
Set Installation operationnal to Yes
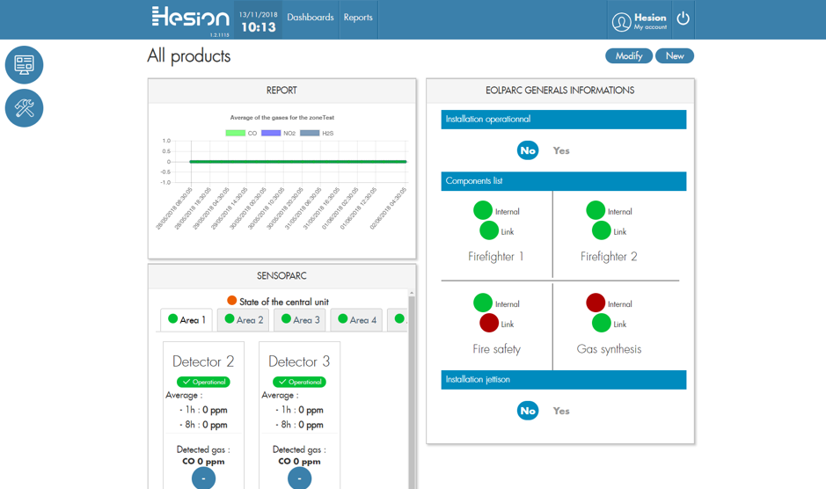tap(561, 150)
